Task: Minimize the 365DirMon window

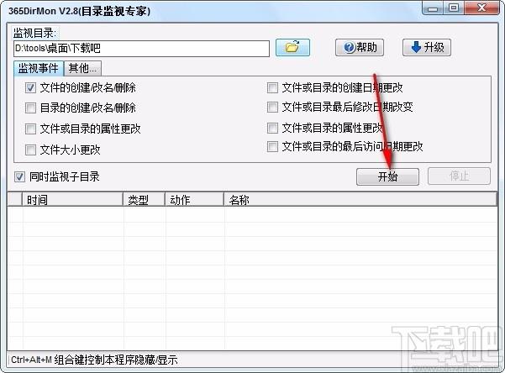Action: click(433, 8)
